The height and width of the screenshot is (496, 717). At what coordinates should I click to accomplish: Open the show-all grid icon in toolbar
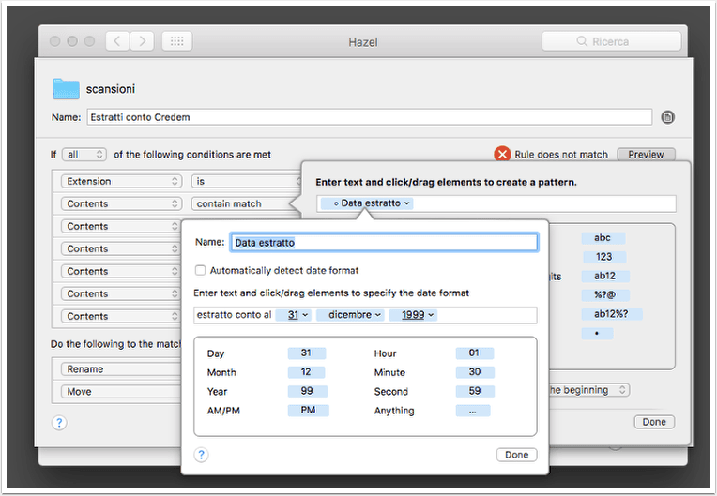click(x=177, y=41)
